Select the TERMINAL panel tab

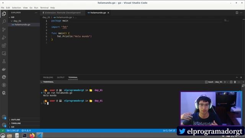(x=73, y=77)
